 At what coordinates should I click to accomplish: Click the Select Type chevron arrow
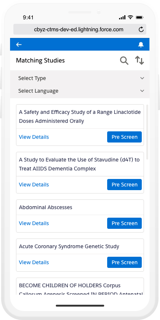pos(142,78)
